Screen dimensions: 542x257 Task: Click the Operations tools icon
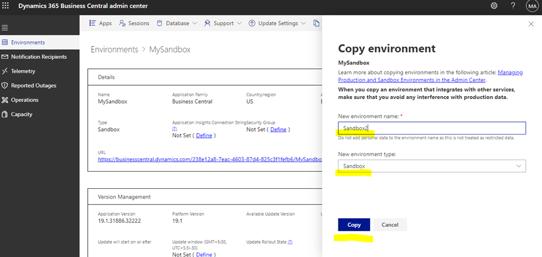pos(5,100)
